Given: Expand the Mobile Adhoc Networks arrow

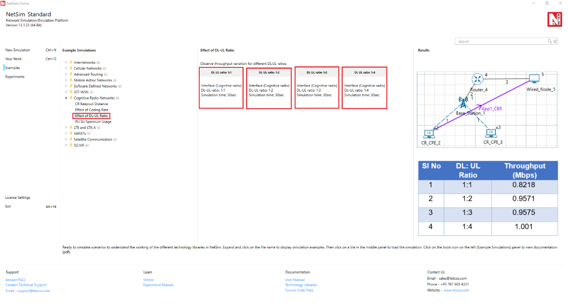Looking at the screenshot, I should click(x=66, y=80).
